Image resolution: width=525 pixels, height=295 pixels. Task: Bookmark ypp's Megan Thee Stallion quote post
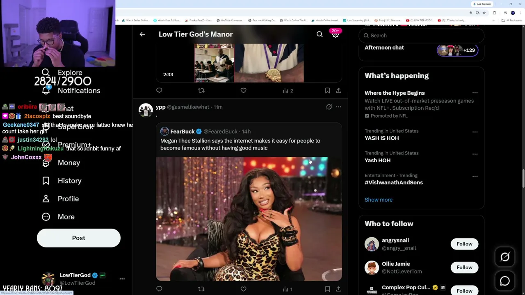pyautogui.click(x=327, y=289)
